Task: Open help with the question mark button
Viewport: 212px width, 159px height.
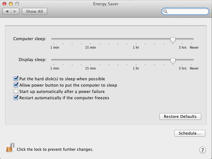Action: pos(202,150)
